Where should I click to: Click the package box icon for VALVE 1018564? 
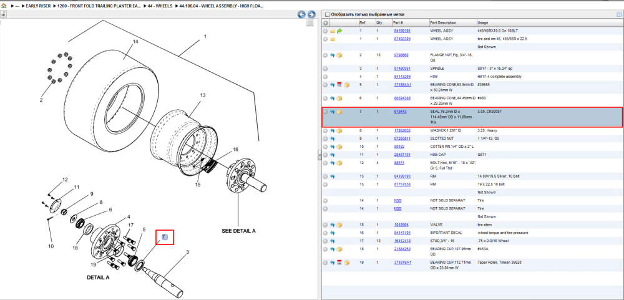pos(339,225)
